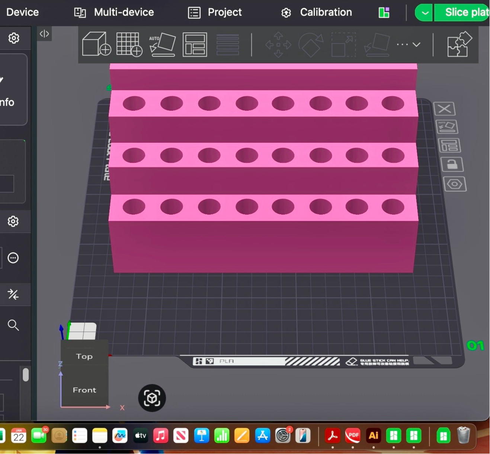Add a primitive cube object
490x454 pixels.
point(96,44)
